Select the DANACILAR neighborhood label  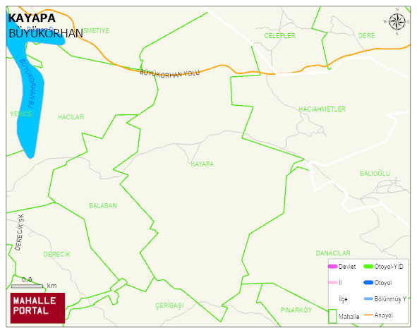pos(333,253)
